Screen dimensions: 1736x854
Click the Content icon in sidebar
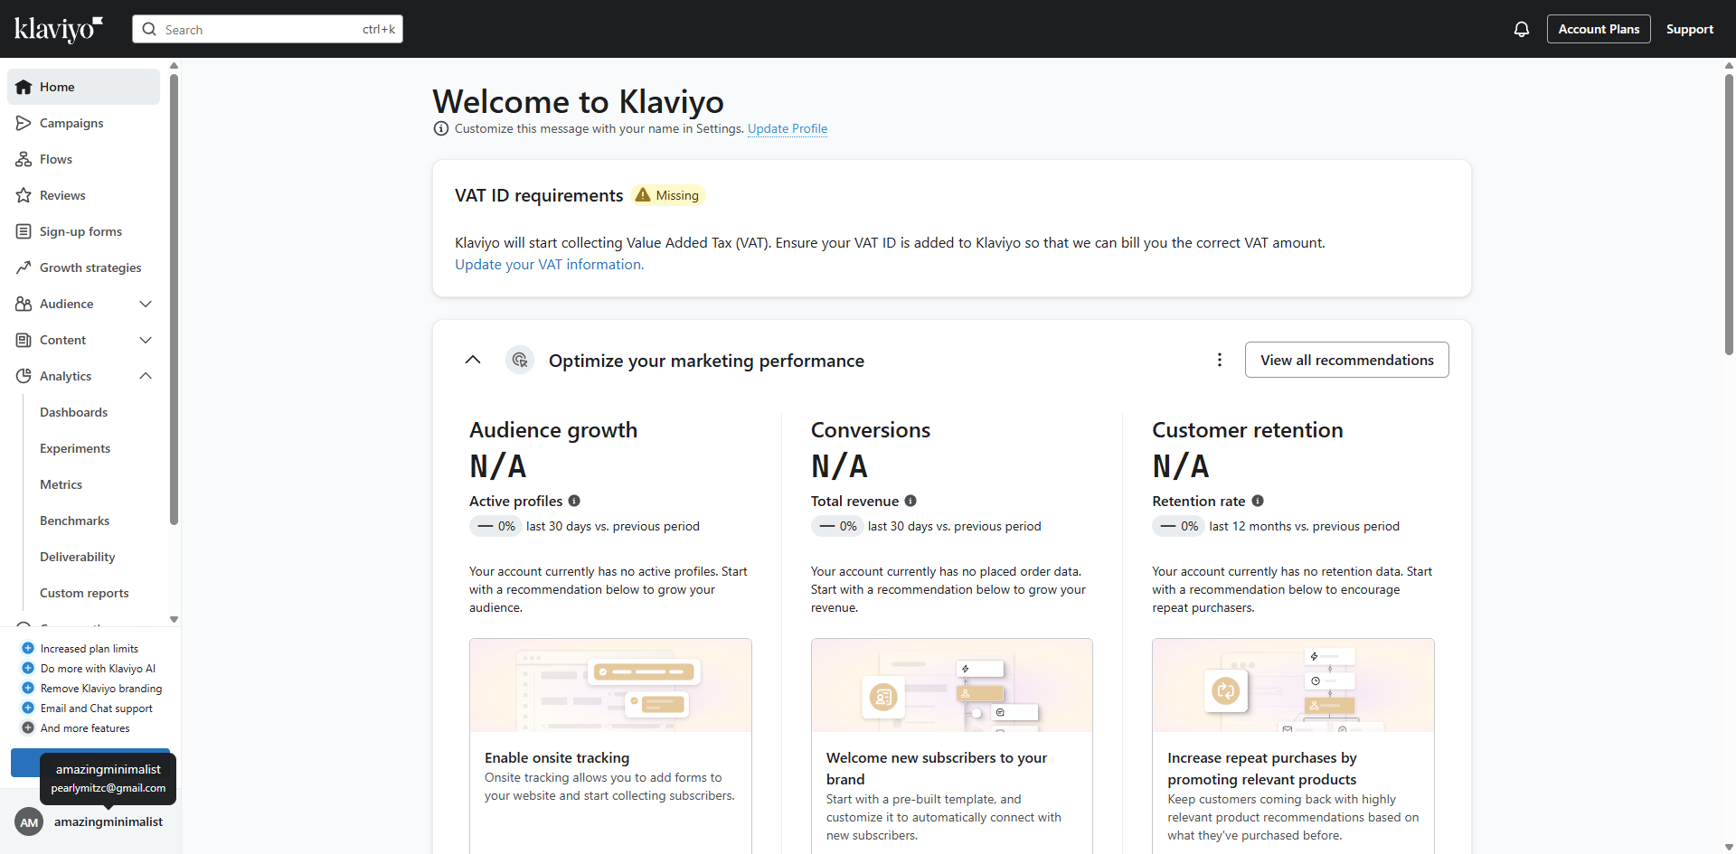coord(24,340)
